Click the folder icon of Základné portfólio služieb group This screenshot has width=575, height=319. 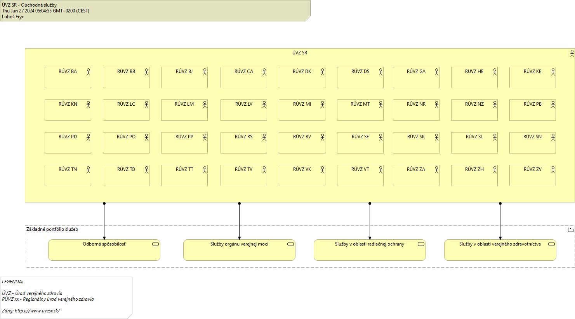[x=570, y=230]
